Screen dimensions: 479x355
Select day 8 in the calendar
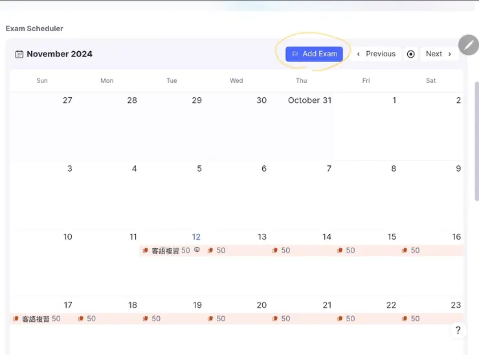coord(394,168)
